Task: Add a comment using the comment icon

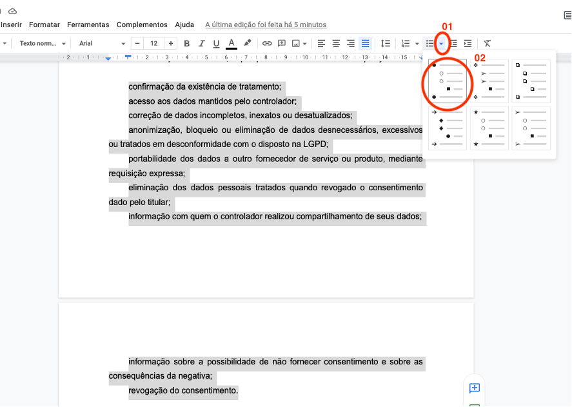Action: pos(282,43)
